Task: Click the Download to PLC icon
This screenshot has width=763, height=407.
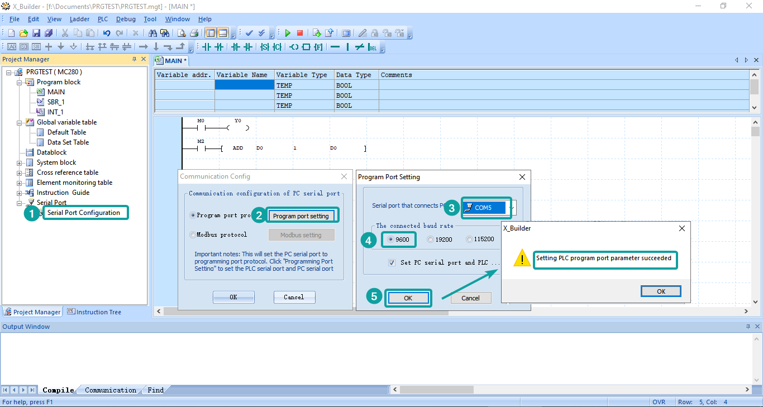Action: coord(317,33)
